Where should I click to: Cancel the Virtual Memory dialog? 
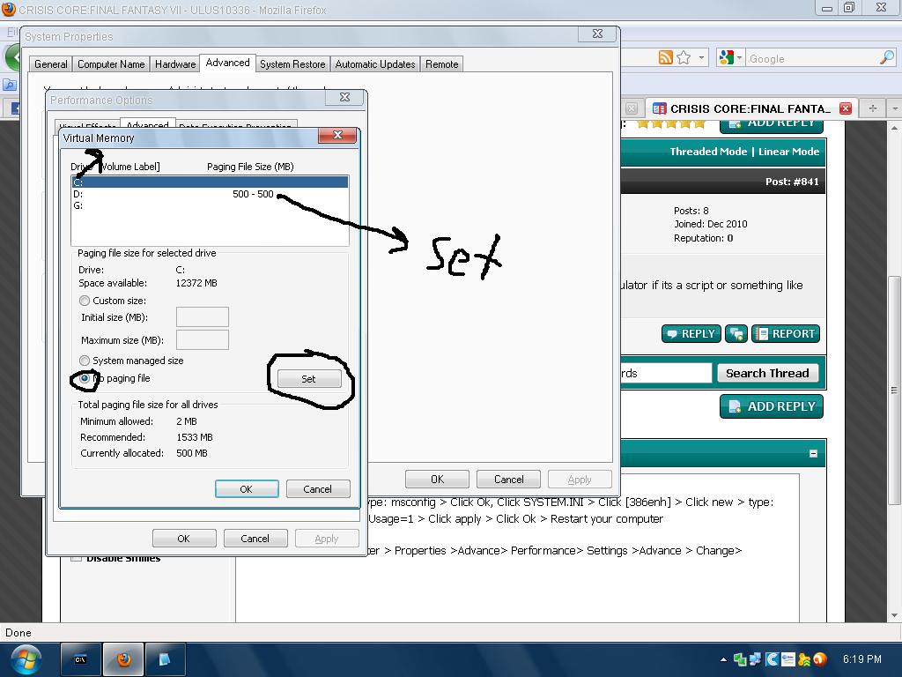pos(317,488)
